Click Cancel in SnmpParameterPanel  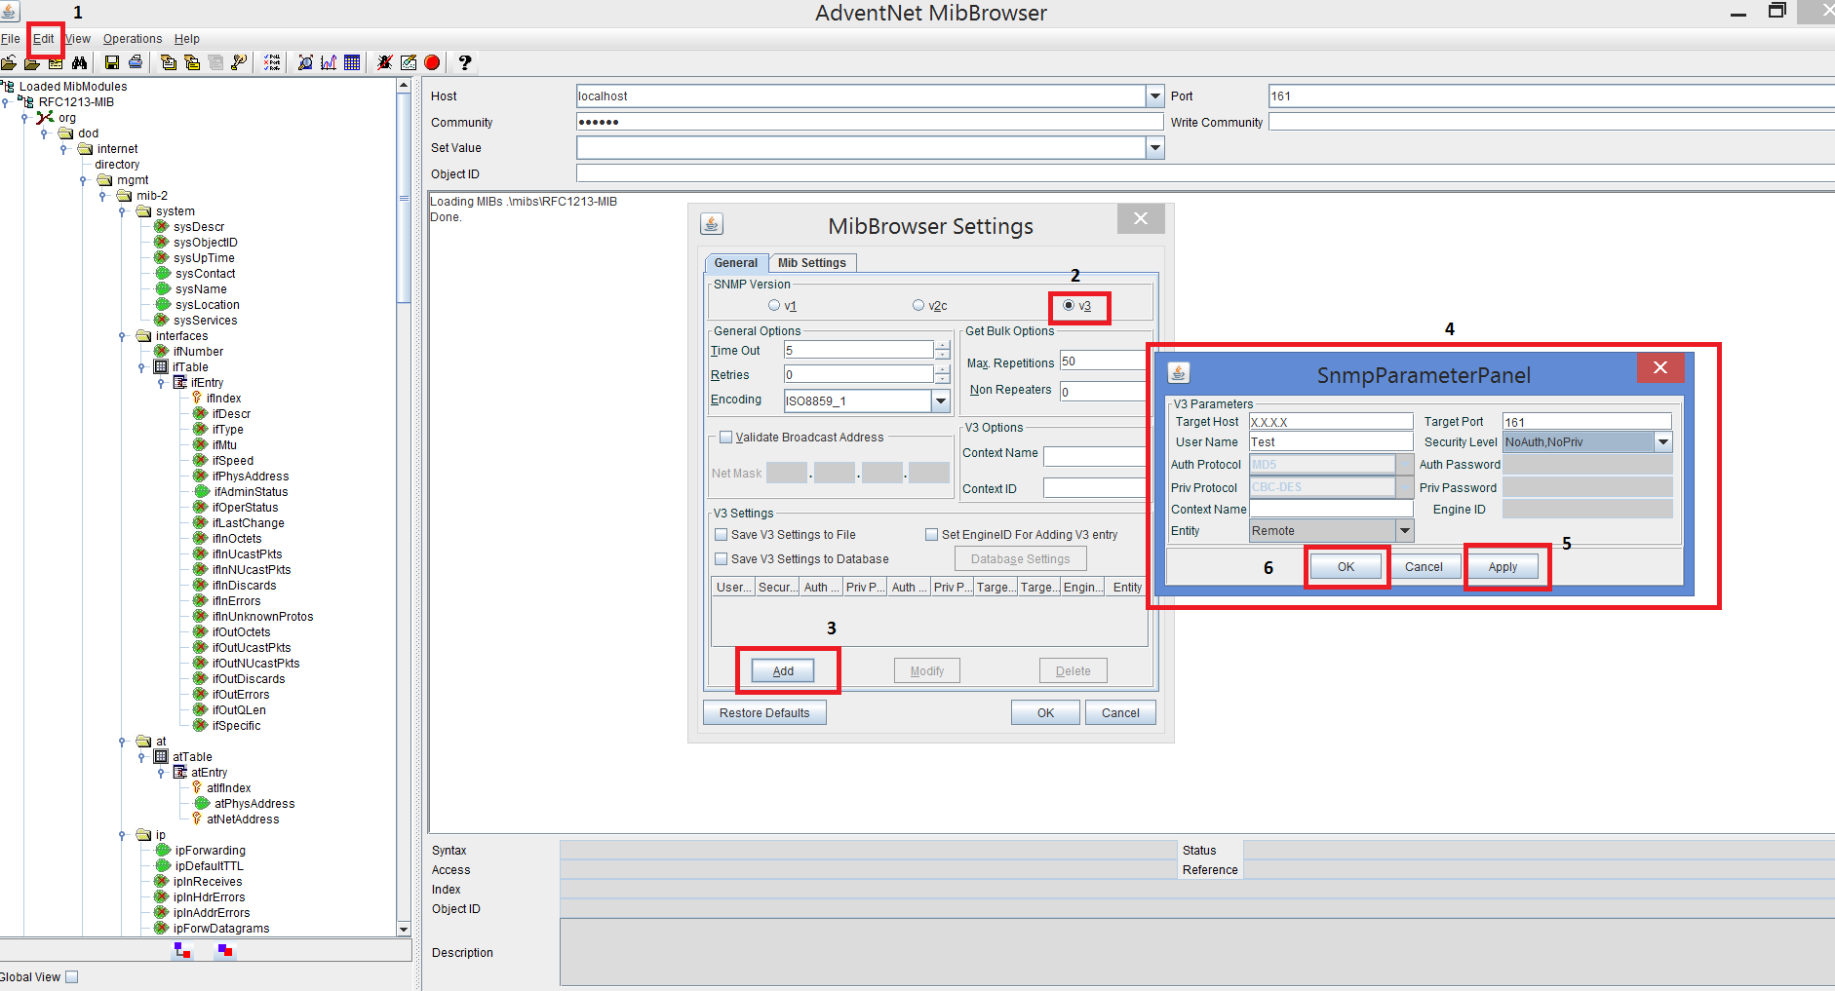click(x=1424, y=567)
